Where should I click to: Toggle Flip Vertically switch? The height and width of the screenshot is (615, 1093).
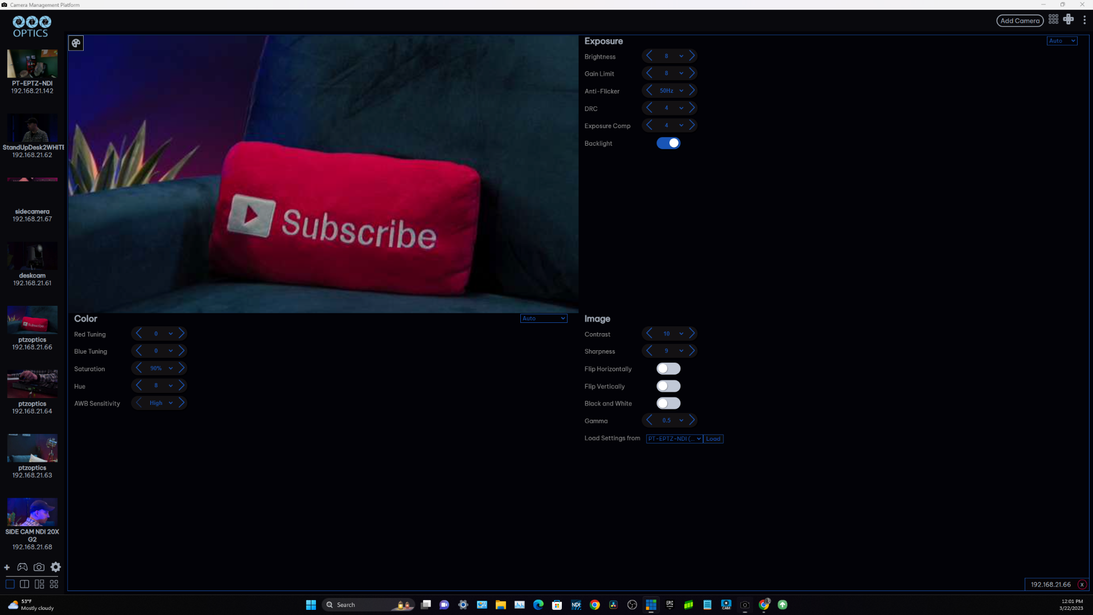click(668, 386)
